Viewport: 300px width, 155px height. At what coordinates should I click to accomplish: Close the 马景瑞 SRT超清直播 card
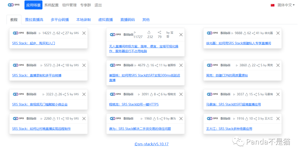pos(278,94)
